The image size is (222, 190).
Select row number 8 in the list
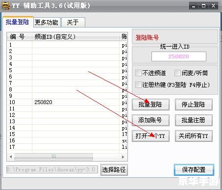click(x=68, y=89)
